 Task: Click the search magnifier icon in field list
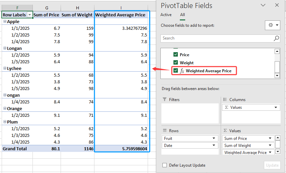coord(276,38)
